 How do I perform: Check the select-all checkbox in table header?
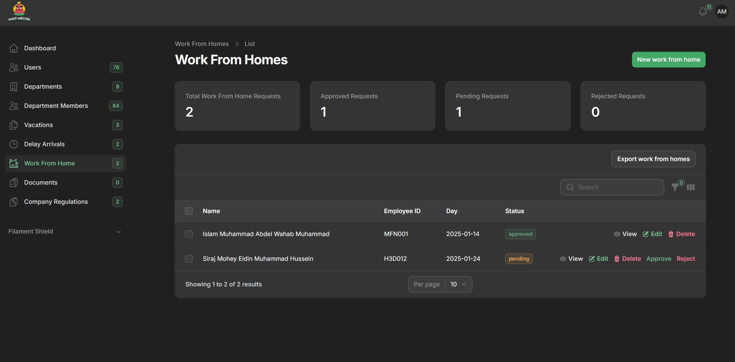pyautogui.click(x=189, y=211)
